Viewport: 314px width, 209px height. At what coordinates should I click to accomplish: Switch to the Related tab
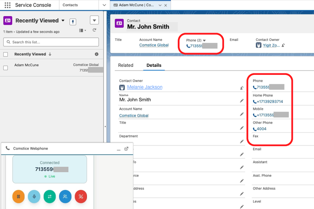[126, 65]
